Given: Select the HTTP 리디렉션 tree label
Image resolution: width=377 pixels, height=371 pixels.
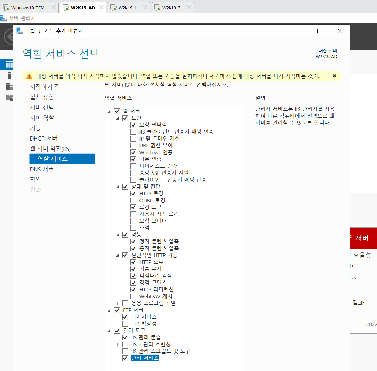Looking at the screenshot, I should point(156,289).
